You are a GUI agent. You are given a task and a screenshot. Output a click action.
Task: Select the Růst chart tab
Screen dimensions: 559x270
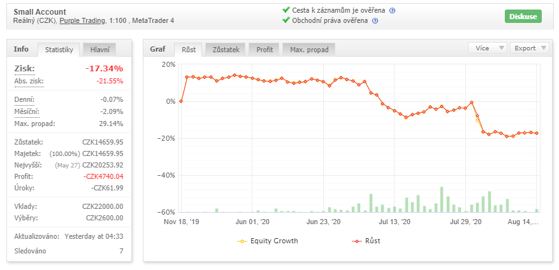189,50
